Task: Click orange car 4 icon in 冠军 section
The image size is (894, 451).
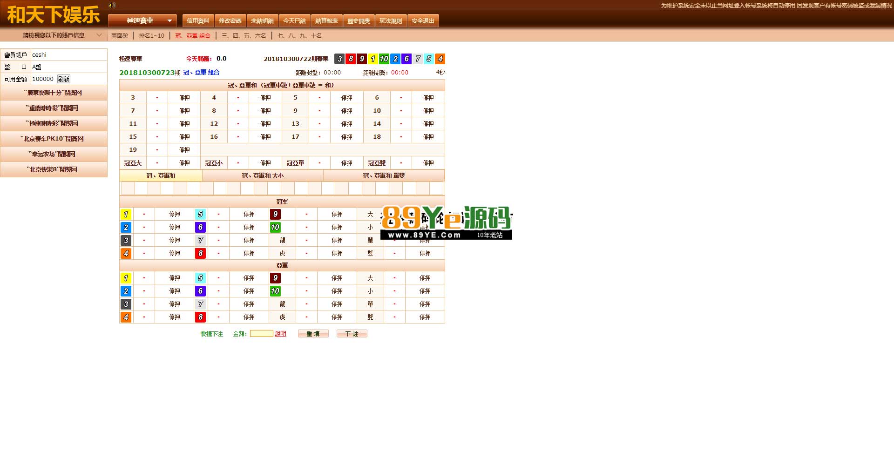Action: (126, 253)
